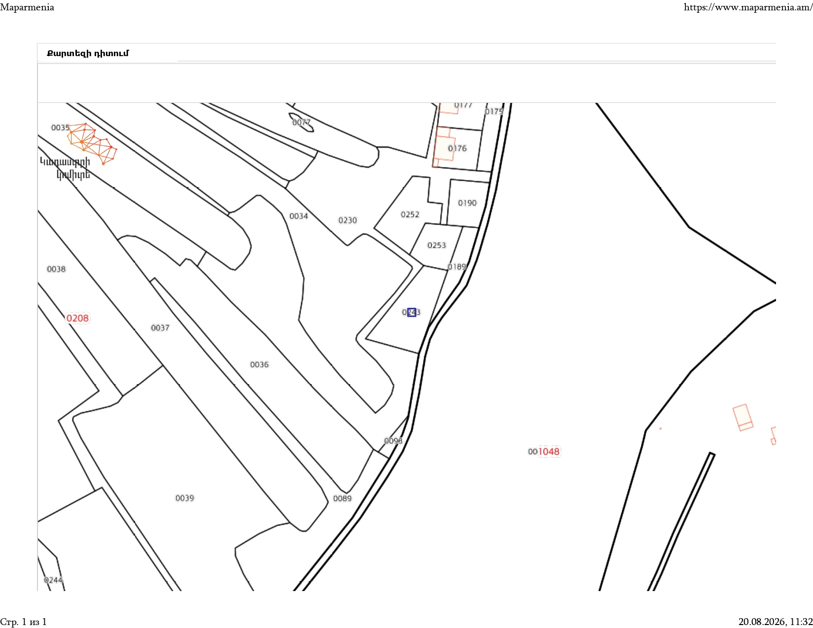813x628 pixels.
Task: Click the parcel labeled 0230
Action: click(x=347, y=220)
